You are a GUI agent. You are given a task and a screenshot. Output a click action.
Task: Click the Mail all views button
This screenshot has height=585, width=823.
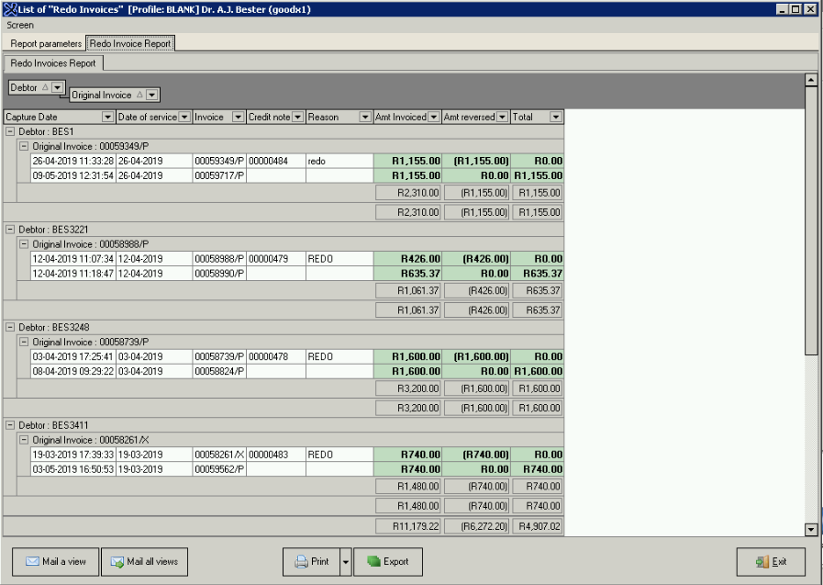144,561
